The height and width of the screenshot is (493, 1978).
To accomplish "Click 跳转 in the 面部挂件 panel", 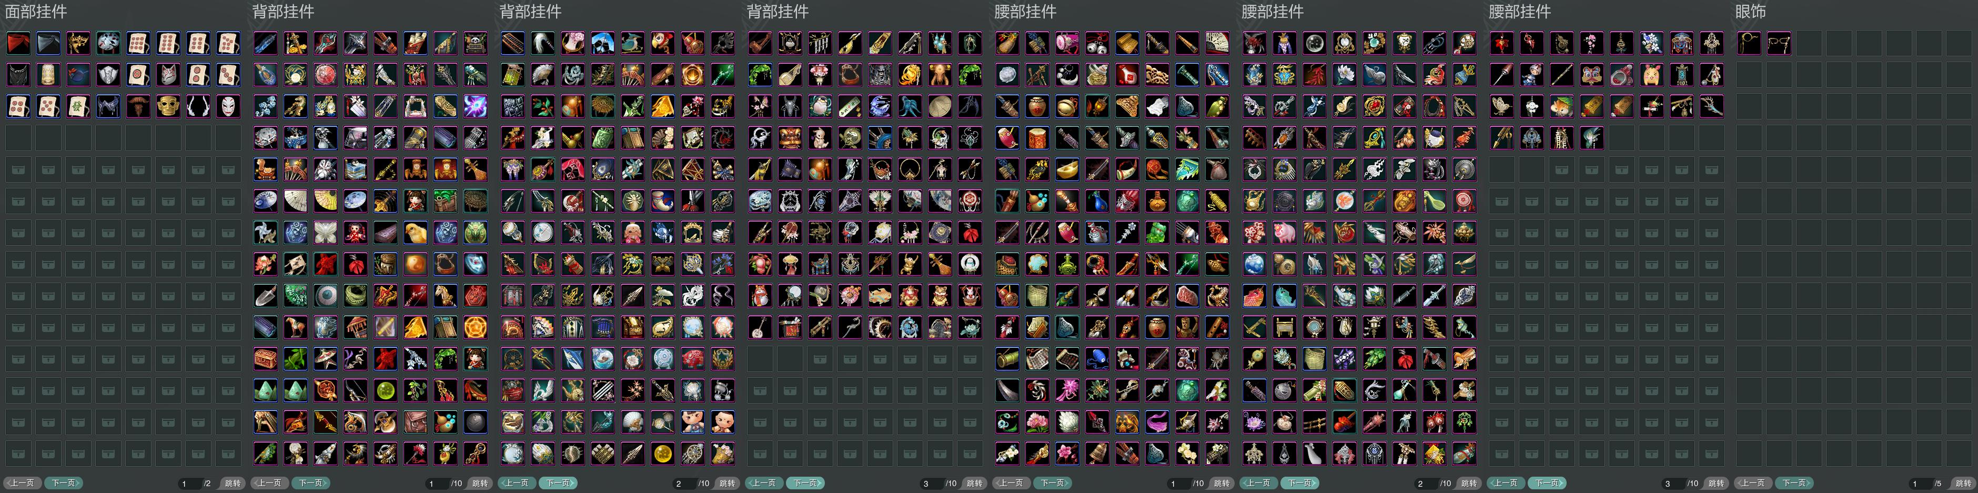I will (x=233, y=483).
